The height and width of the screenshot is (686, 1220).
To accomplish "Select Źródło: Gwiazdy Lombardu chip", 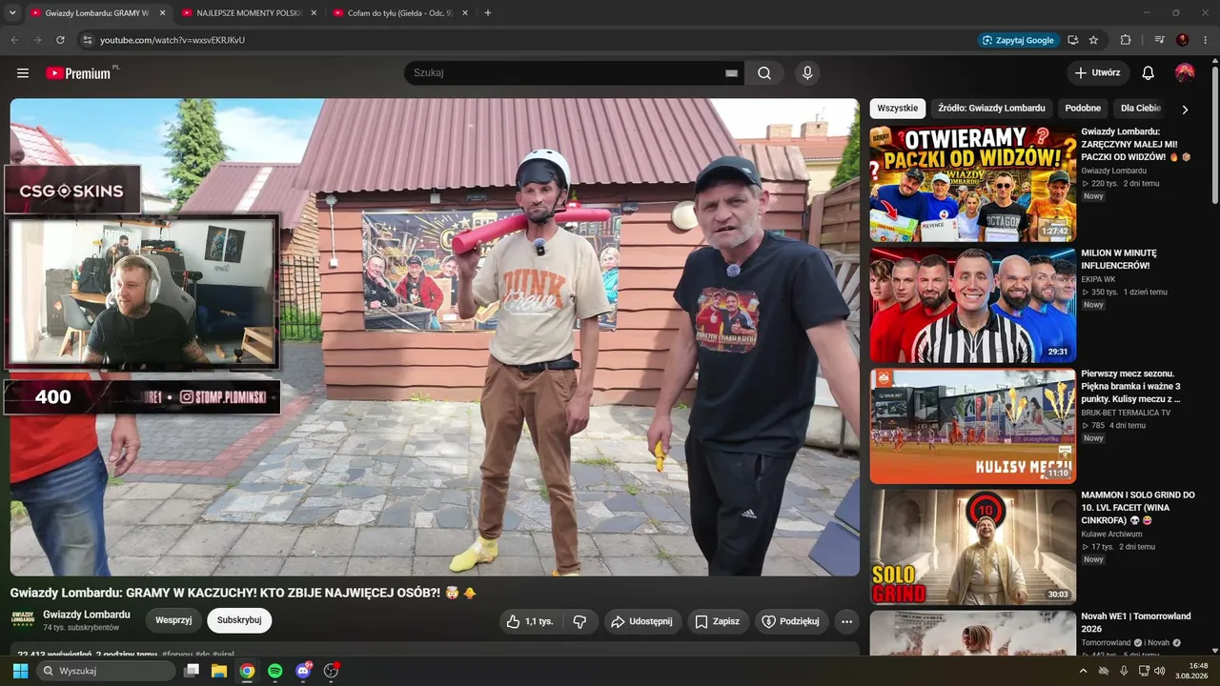I will [x=991, y=109].
